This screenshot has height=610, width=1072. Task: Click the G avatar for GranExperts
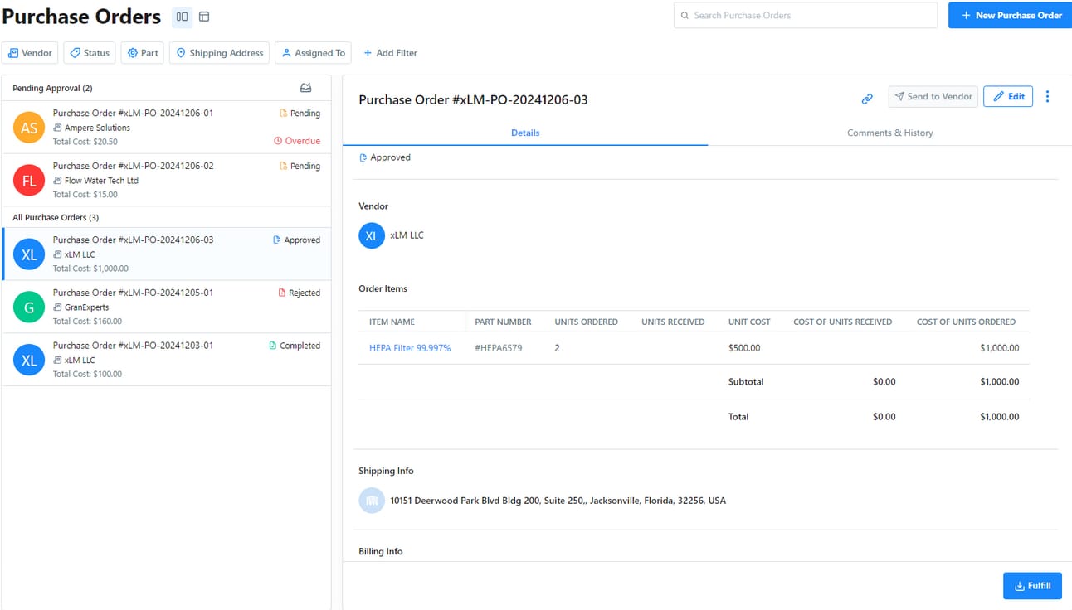[x=29, y=307]
